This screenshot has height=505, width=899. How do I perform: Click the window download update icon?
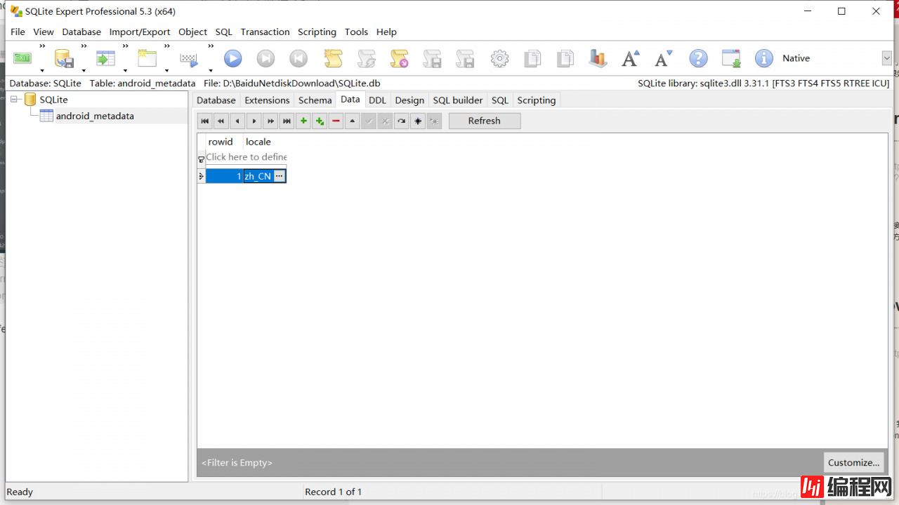731,58
